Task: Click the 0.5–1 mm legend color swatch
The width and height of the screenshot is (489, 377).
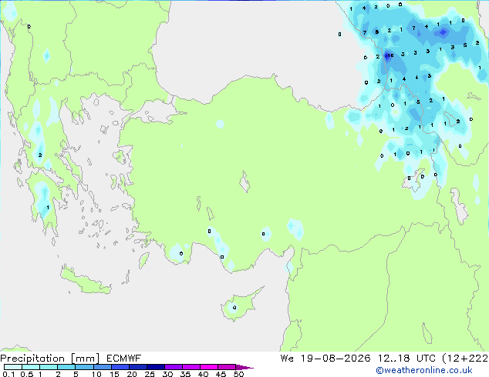Action: pos(31,367)
